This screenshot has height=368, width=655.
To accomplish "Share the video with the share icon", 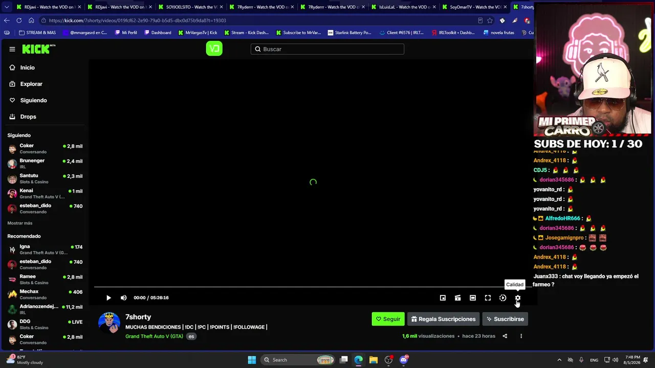I will [x=505, y=336].
